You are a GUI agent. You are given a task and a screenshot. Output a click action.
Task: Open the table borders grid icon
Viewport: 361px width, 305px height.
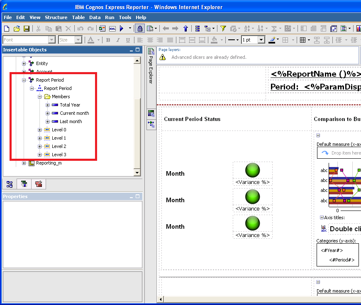pyautogui.click(x=303, y=40)
